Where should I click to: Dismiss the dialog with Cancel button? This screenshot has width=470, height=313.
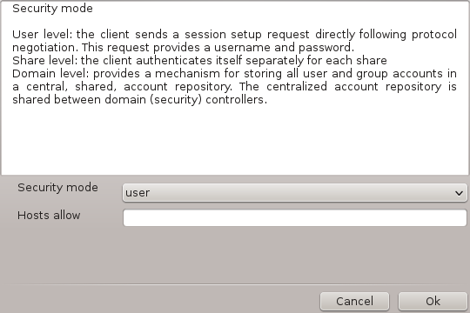click(x=354, y=302)
